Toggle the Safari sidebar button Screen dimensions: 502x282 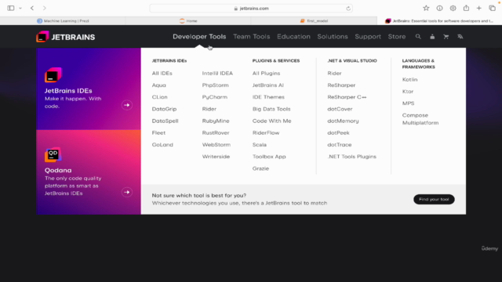(x=11, y=8)
